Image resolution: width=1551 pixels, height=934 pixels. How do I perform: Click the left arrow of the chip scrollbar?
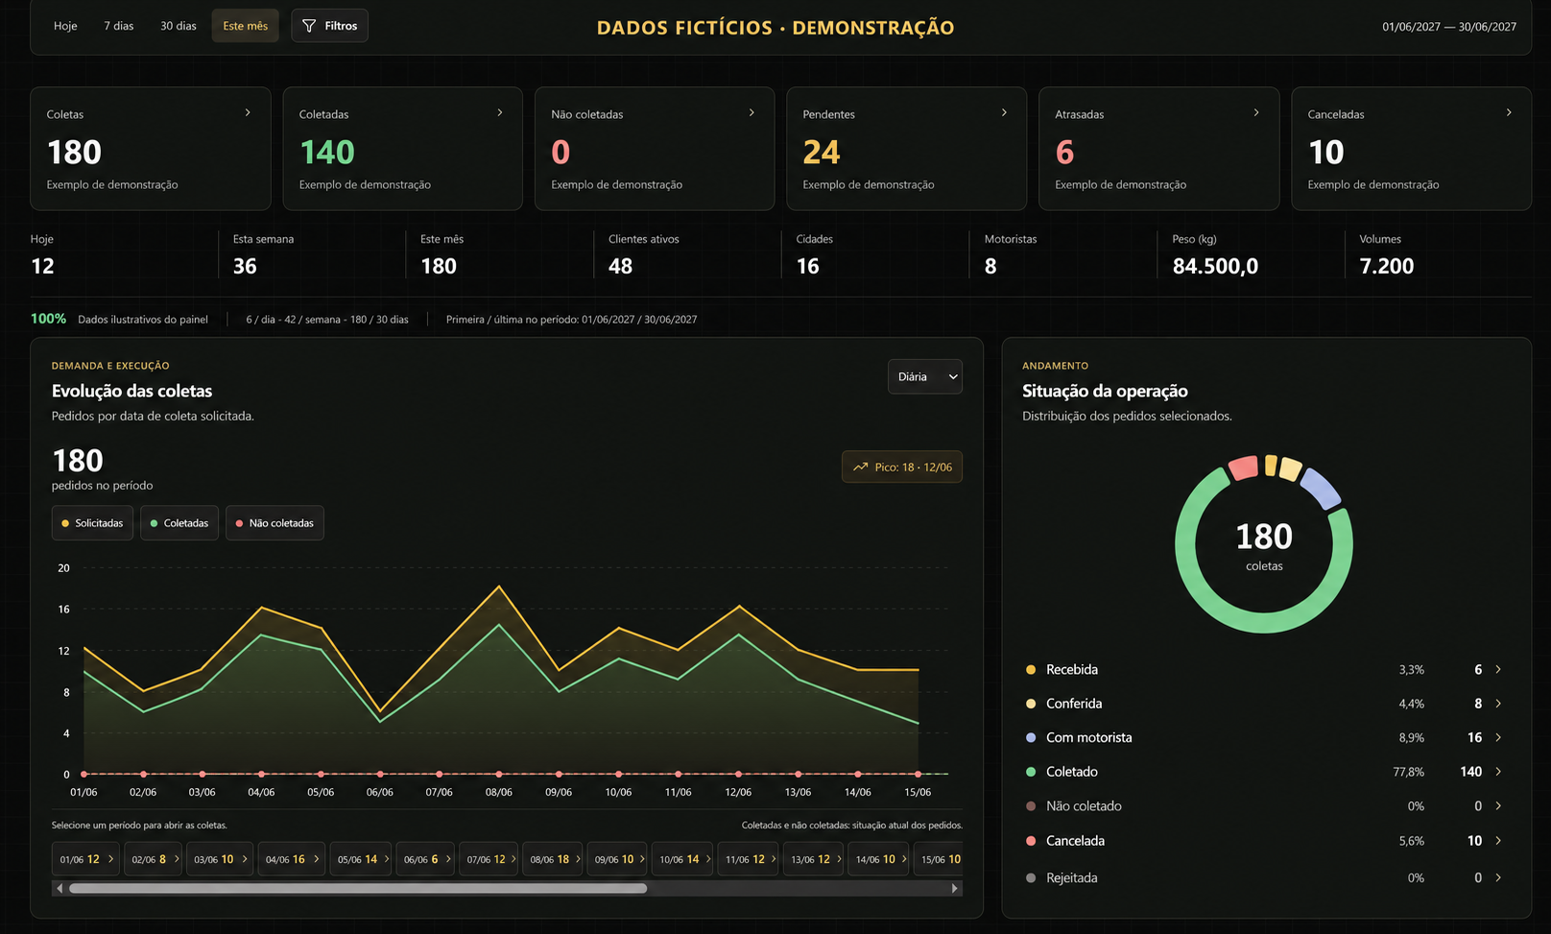point(60,888)
